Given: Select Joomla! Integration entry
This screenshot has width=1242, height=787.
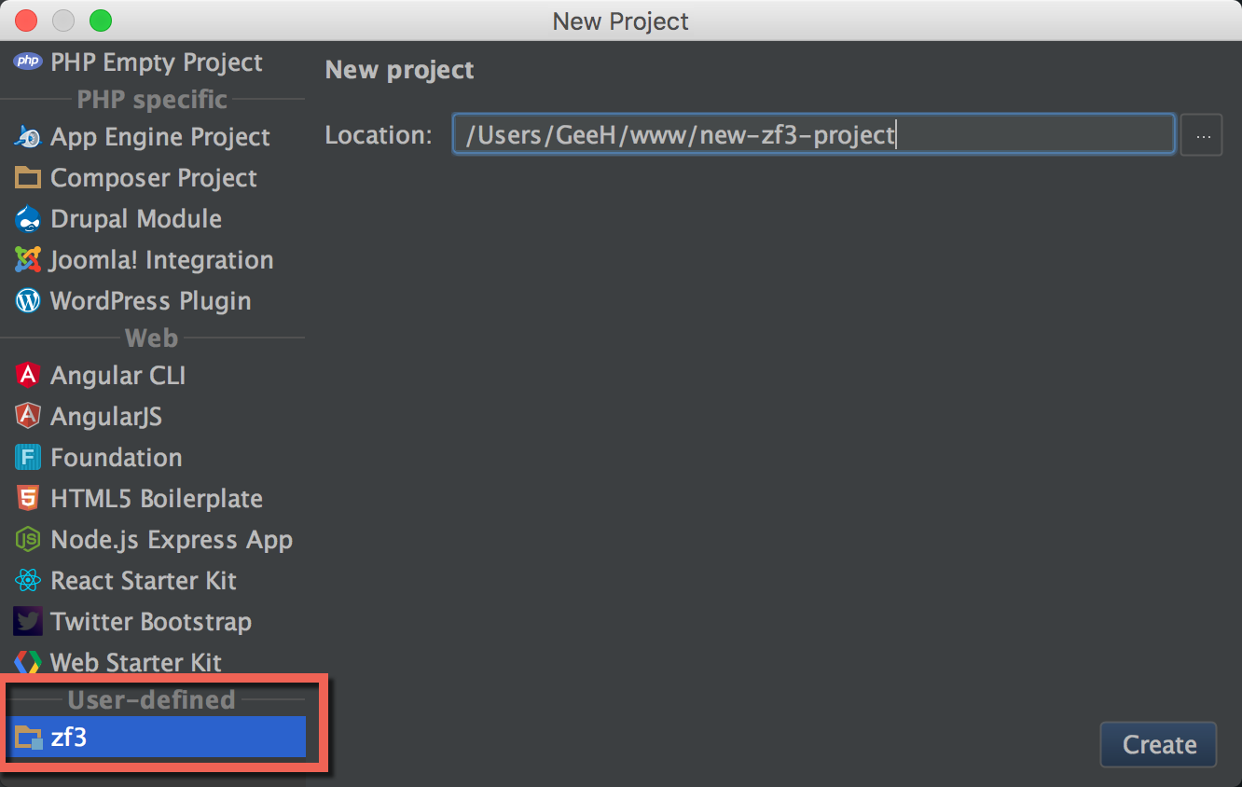Looking at the screenshot, I should 153,259.
